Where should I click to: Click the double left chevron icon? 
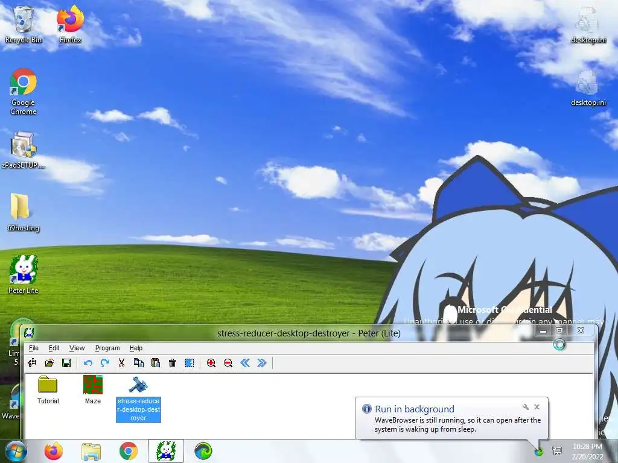coord(245,363)
